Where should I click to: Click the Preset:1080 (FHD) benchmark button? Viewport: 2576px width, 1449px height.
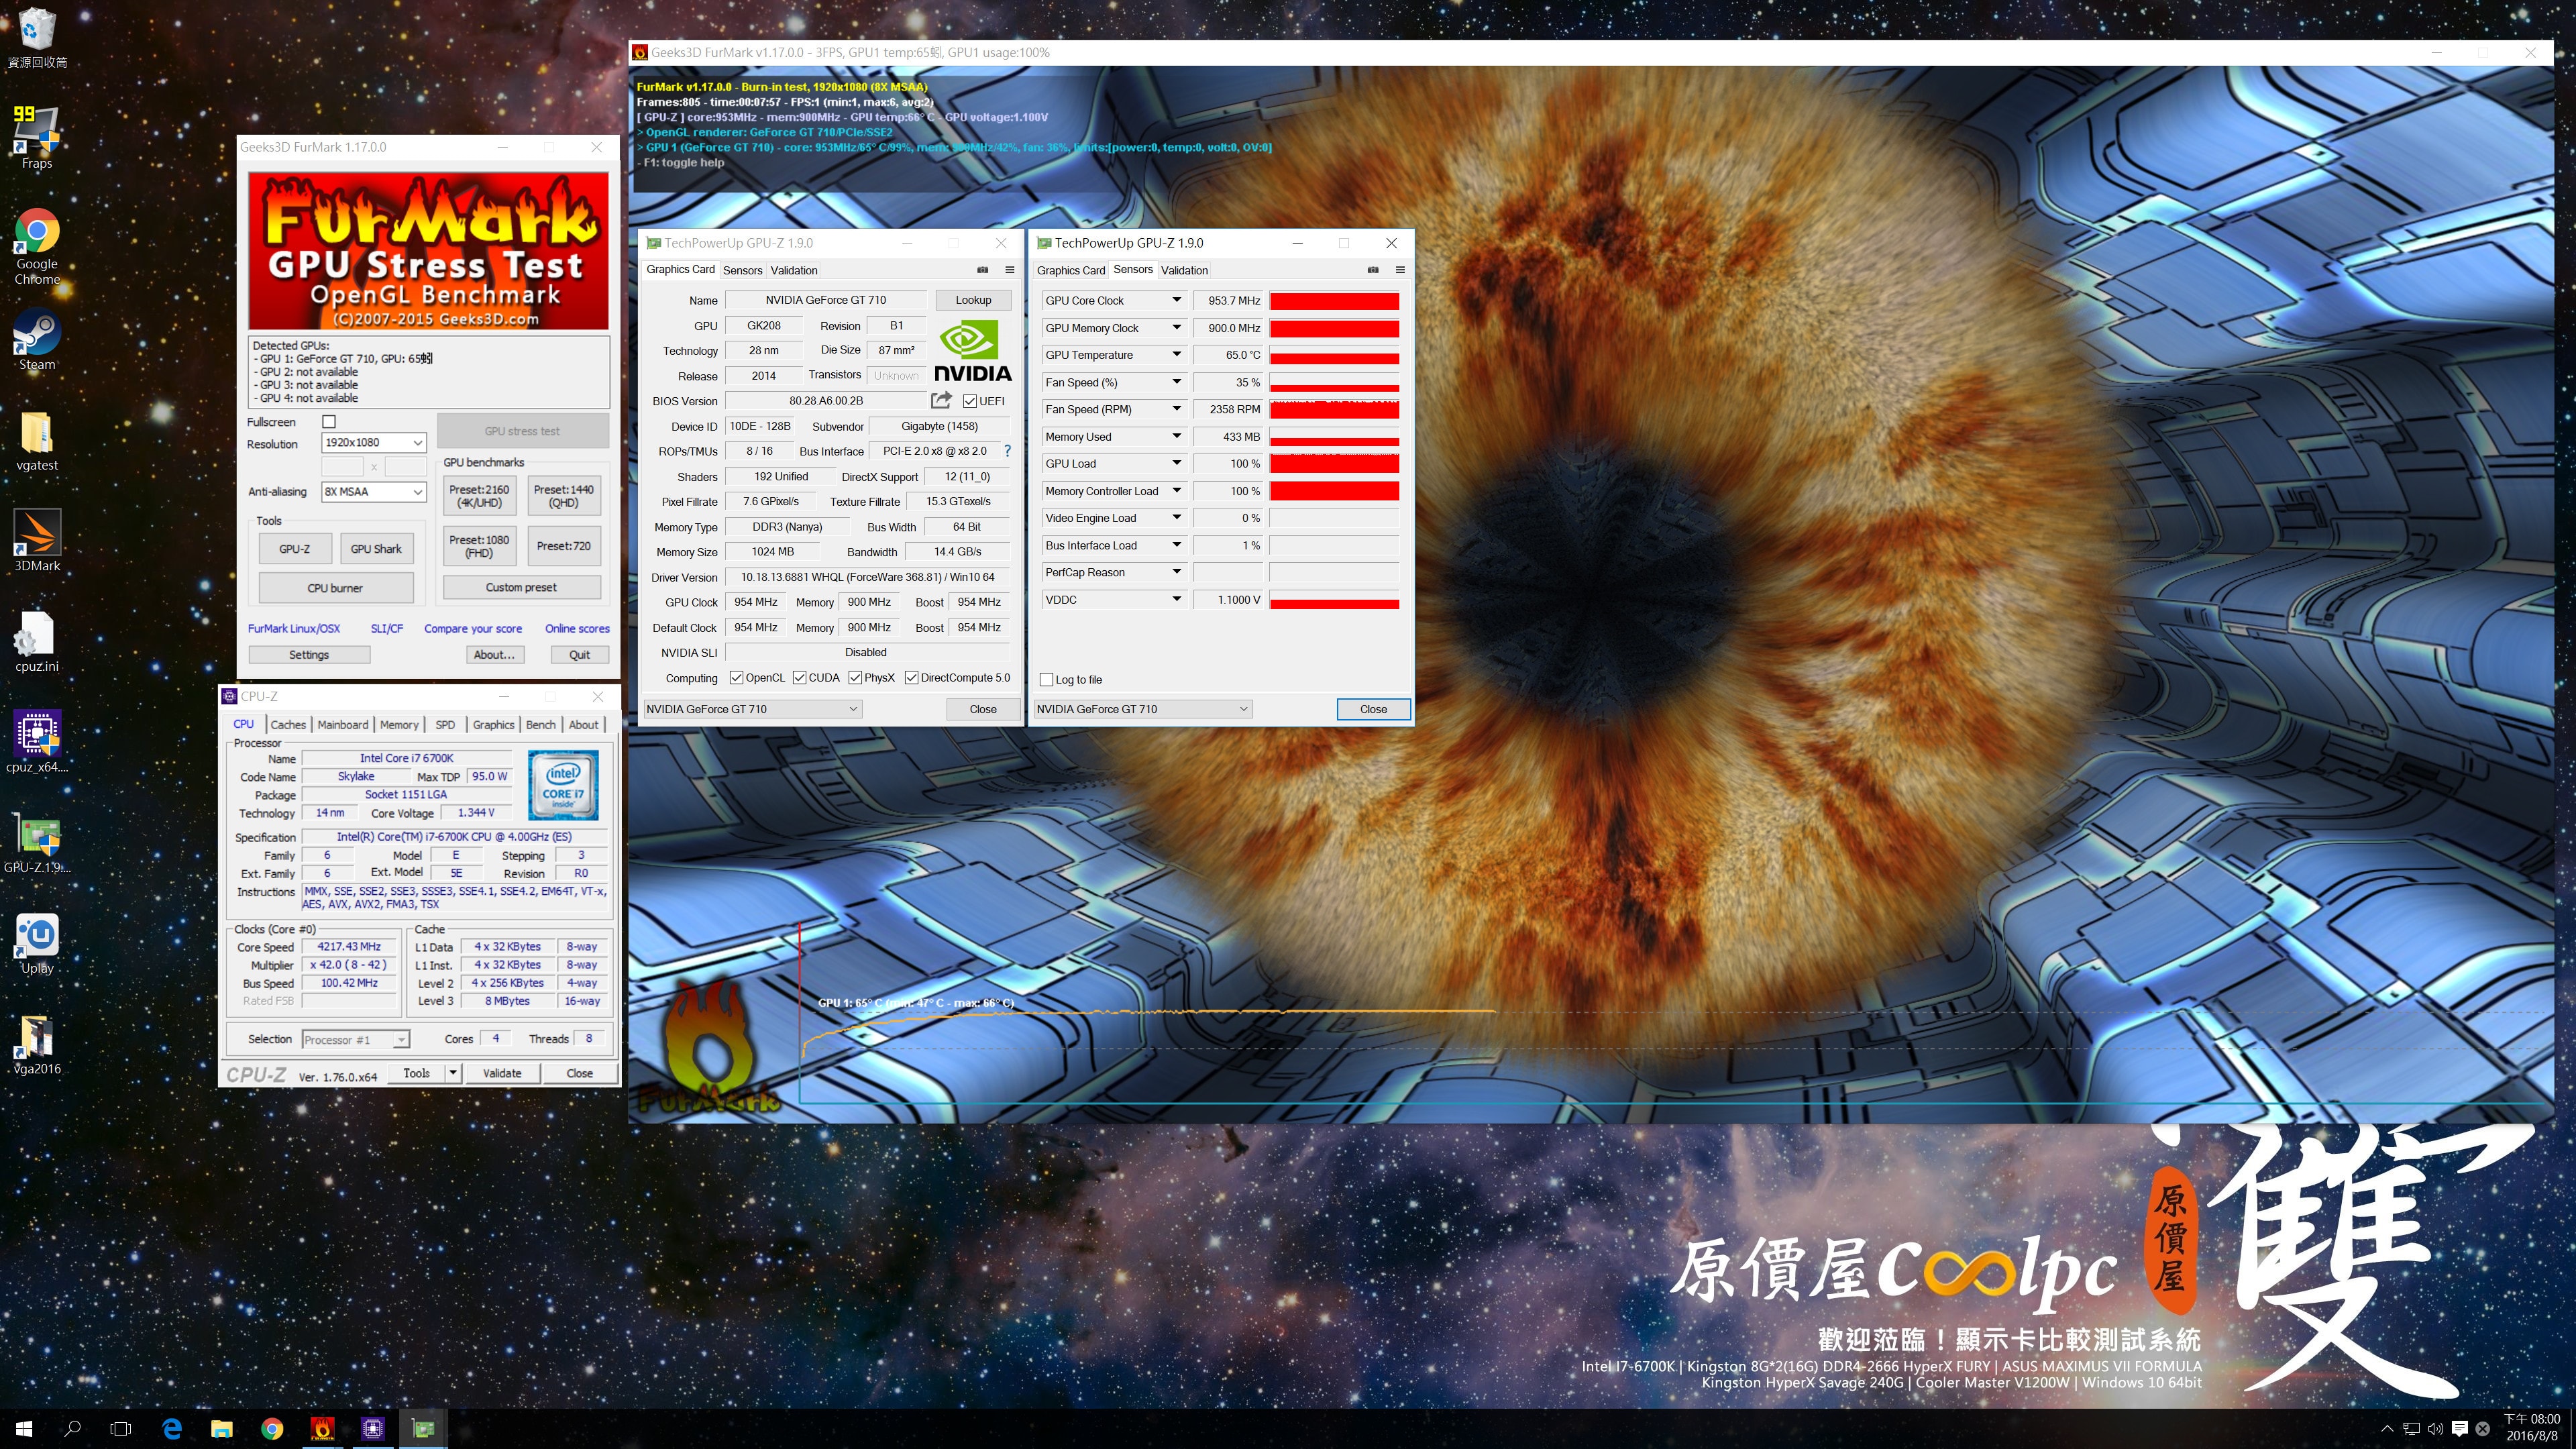[479, 546]
